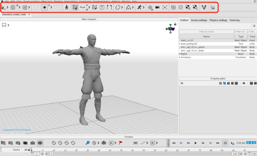
Task: Toggle the loop playback button
Action: coord(225,143)
